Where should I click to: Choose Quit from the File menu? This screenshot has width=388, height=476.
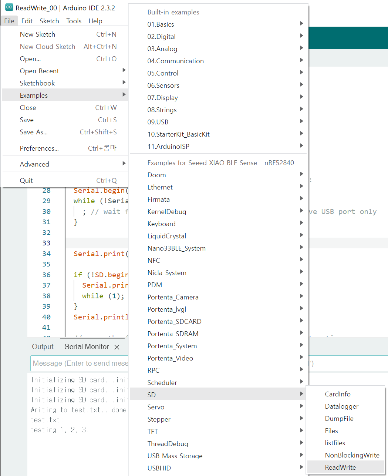[x=65, y=181]
